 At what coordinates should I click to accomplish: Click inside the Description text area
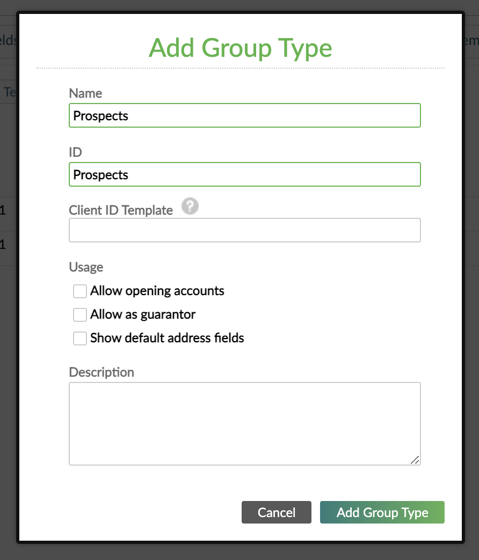click(x=244, y=424)
